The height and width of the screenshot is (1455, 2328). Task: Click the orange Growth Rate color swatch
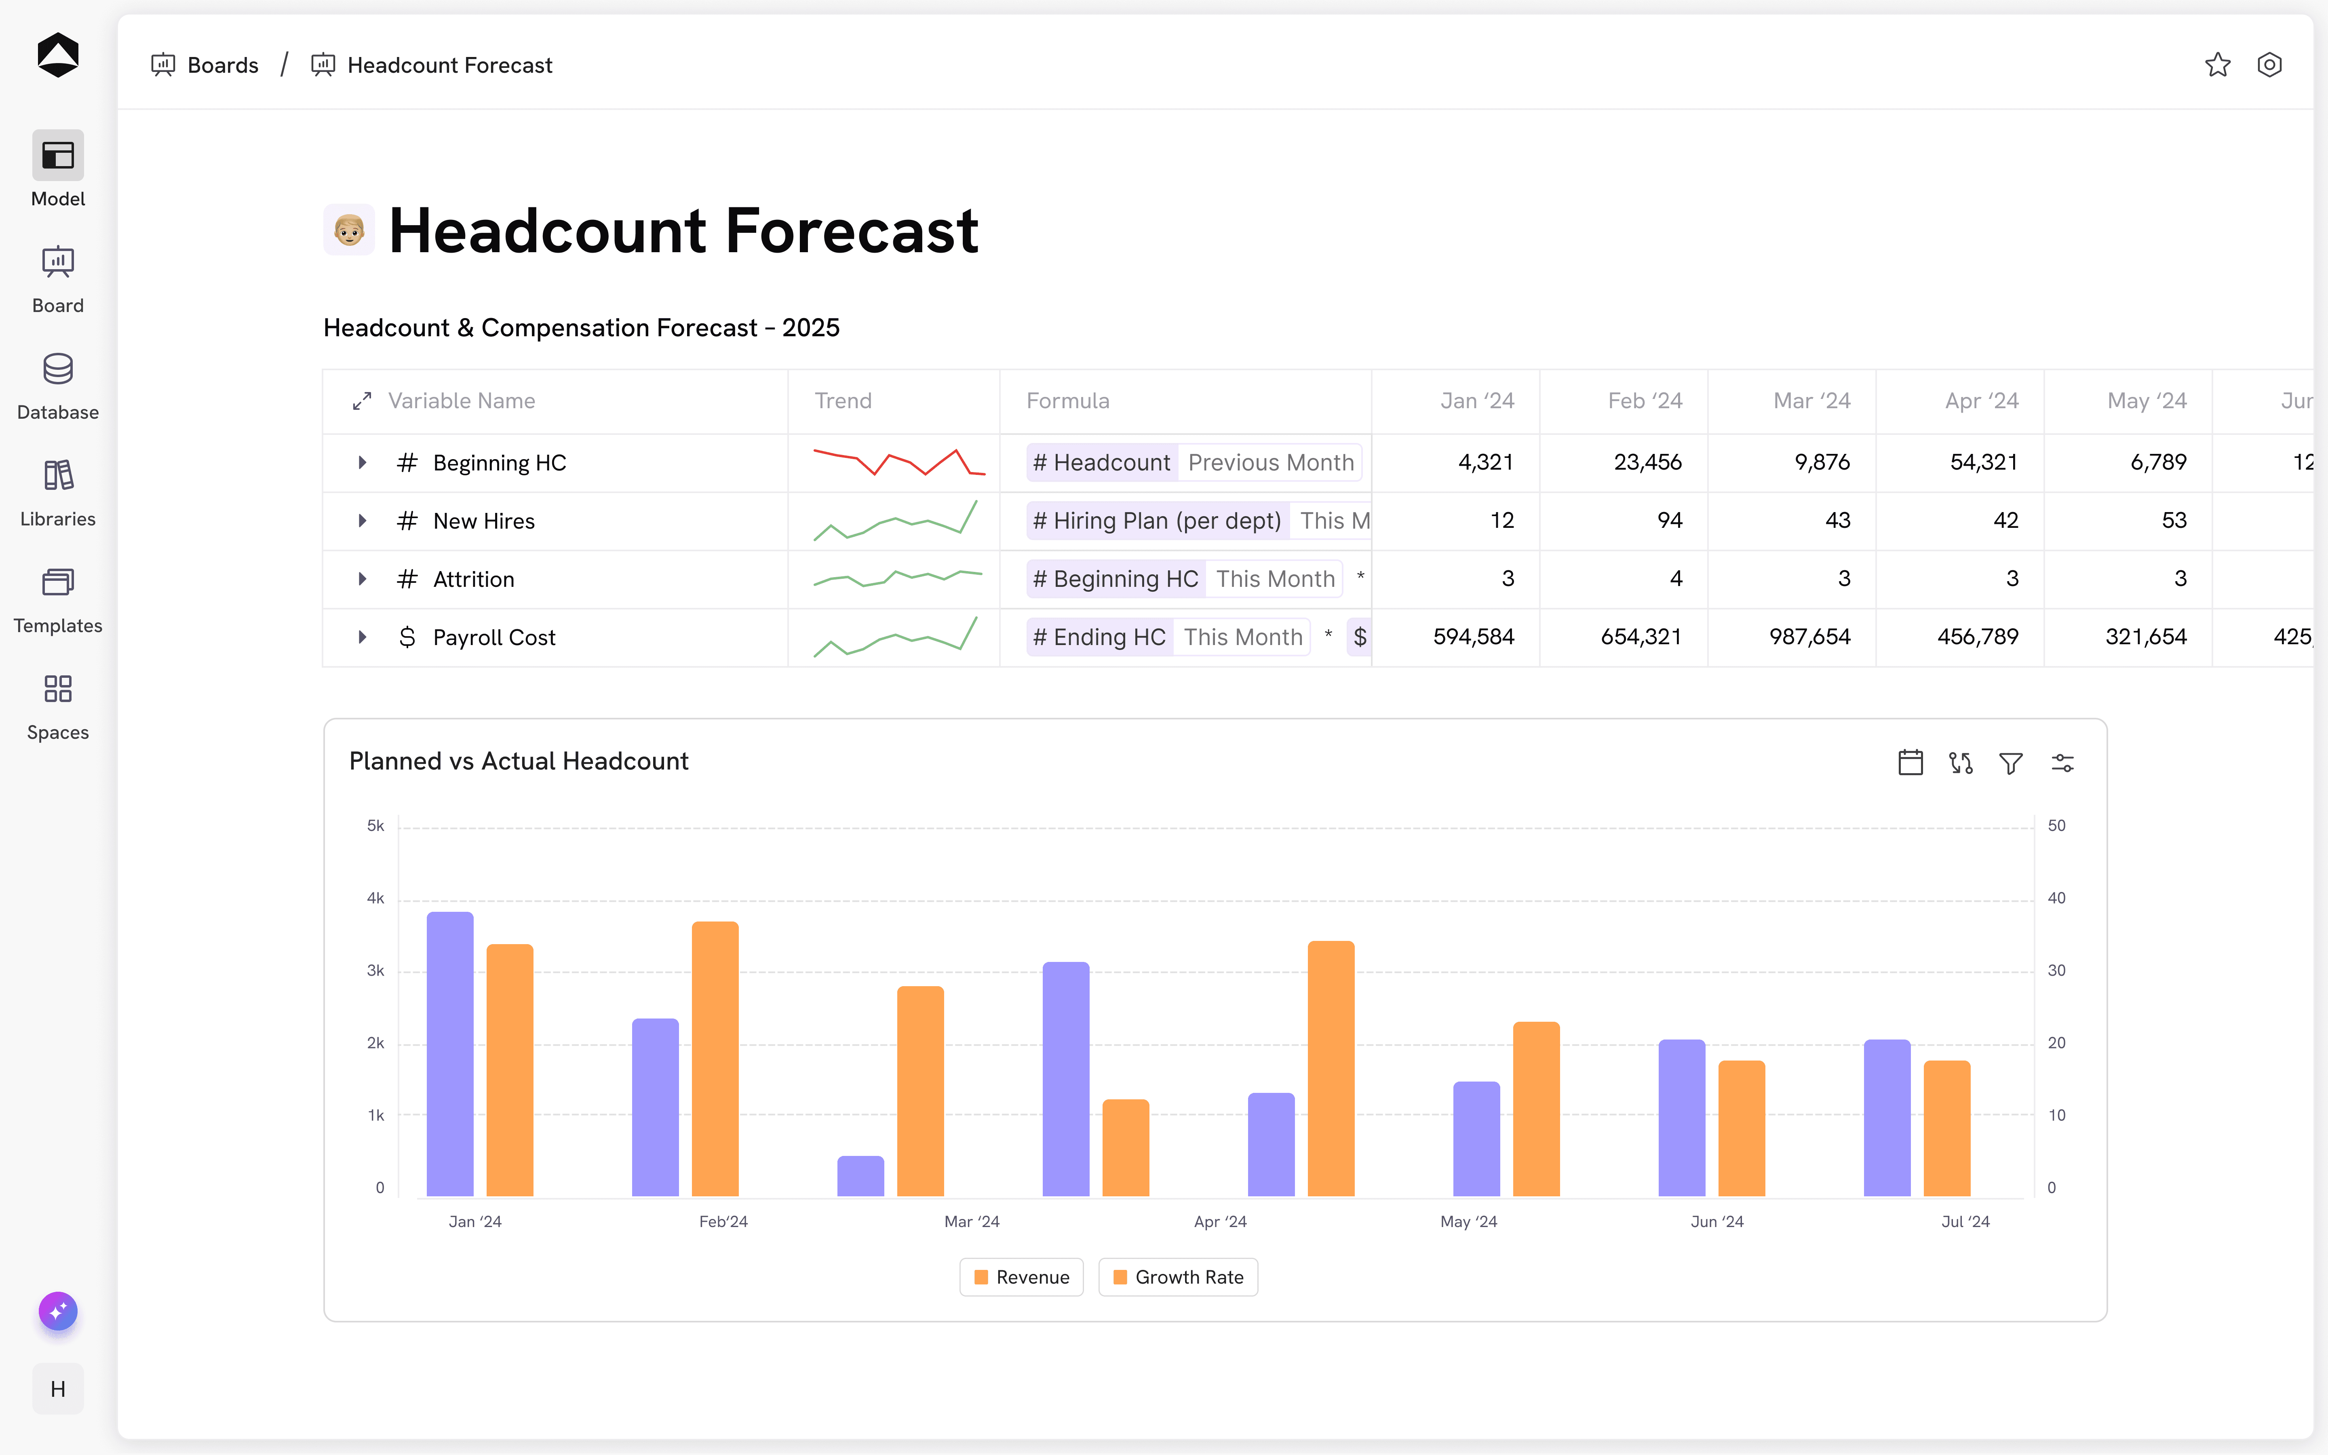click(1120, 1277)
